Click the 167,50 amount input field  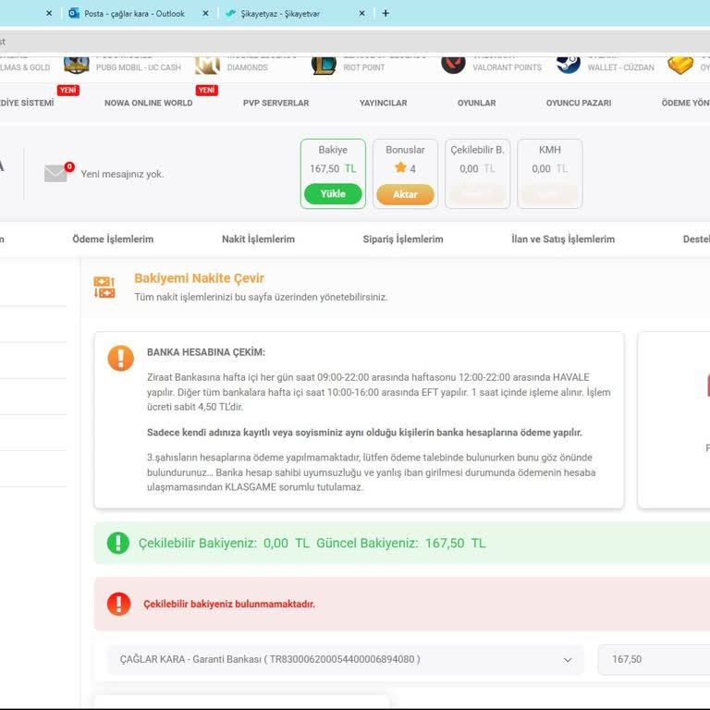pos(653,660)
